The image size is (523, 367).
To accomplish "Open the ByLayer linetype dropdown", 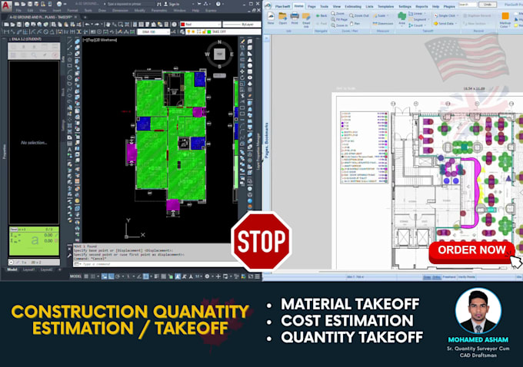I will click(x=242, y=25).
